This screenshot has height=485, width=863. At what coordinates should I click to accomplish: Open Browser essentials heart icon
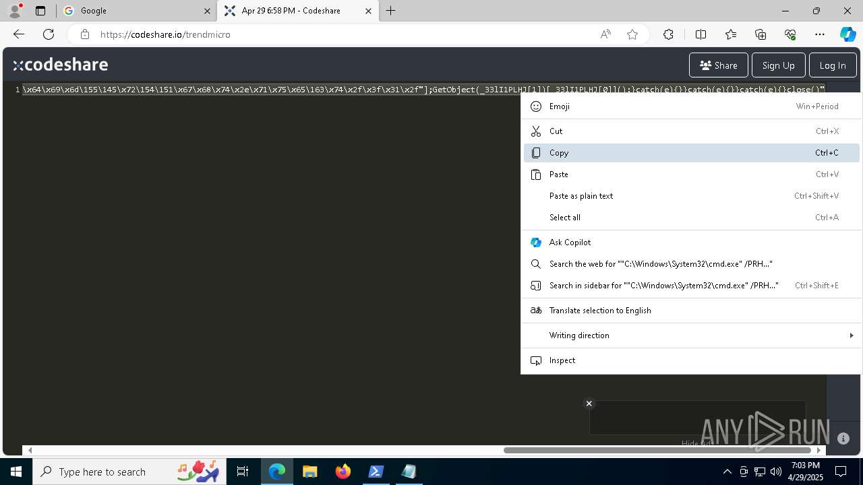pyautogui.click(x=790, y=34)
